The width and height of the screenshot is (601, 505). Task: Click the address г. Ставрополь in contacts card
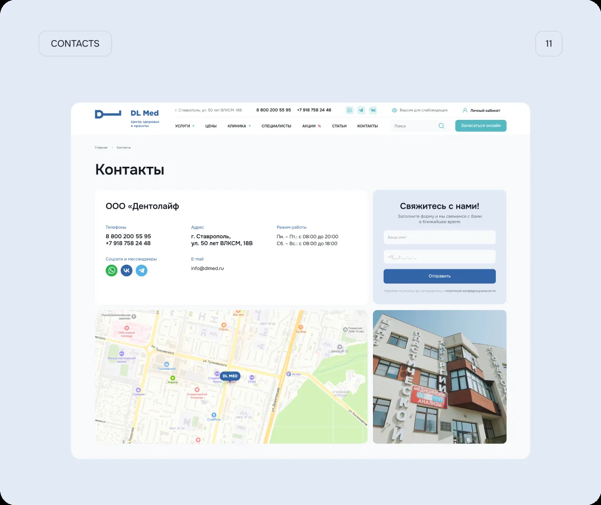coord(222,240)
